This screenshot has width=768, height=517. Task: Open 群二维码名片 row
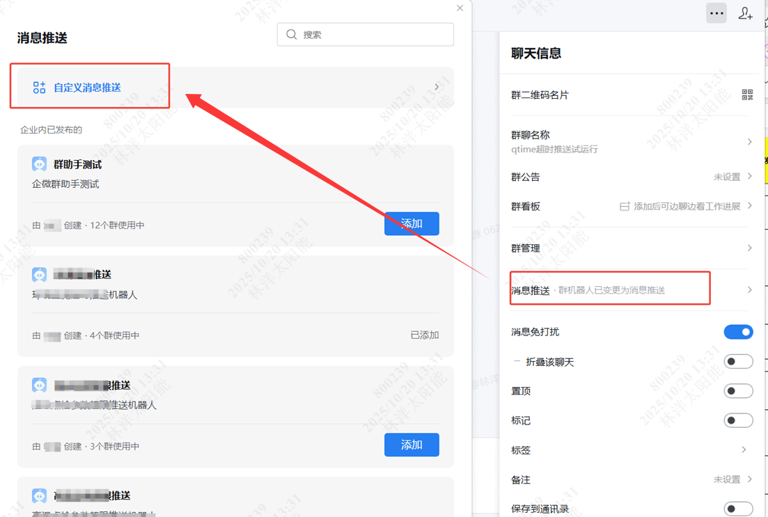point(632,95)
